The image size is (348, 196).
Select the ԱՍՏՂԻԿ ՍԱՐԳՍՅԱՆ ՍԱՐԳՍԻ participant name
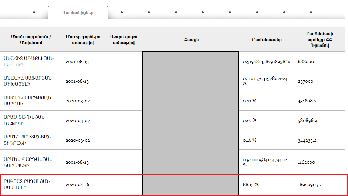pos(27,101)
